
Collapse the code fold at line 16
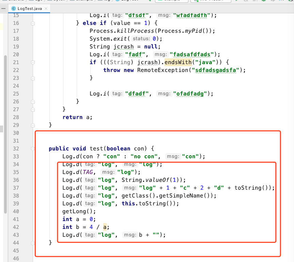coord(32,23)
